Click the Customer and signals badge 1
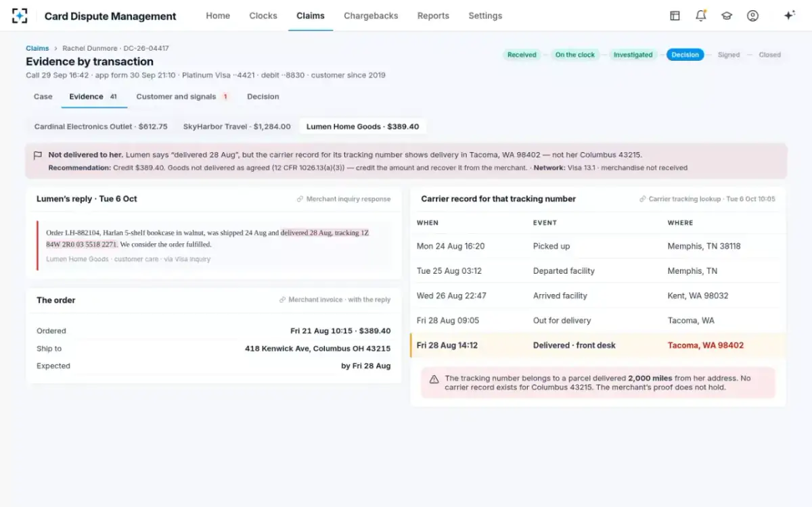 coord(225,97)
